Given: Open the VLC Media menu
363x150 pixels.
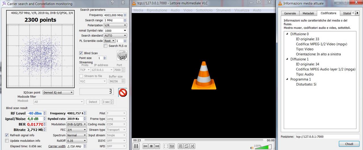Looking at the screenshot, I should (138, 10).
